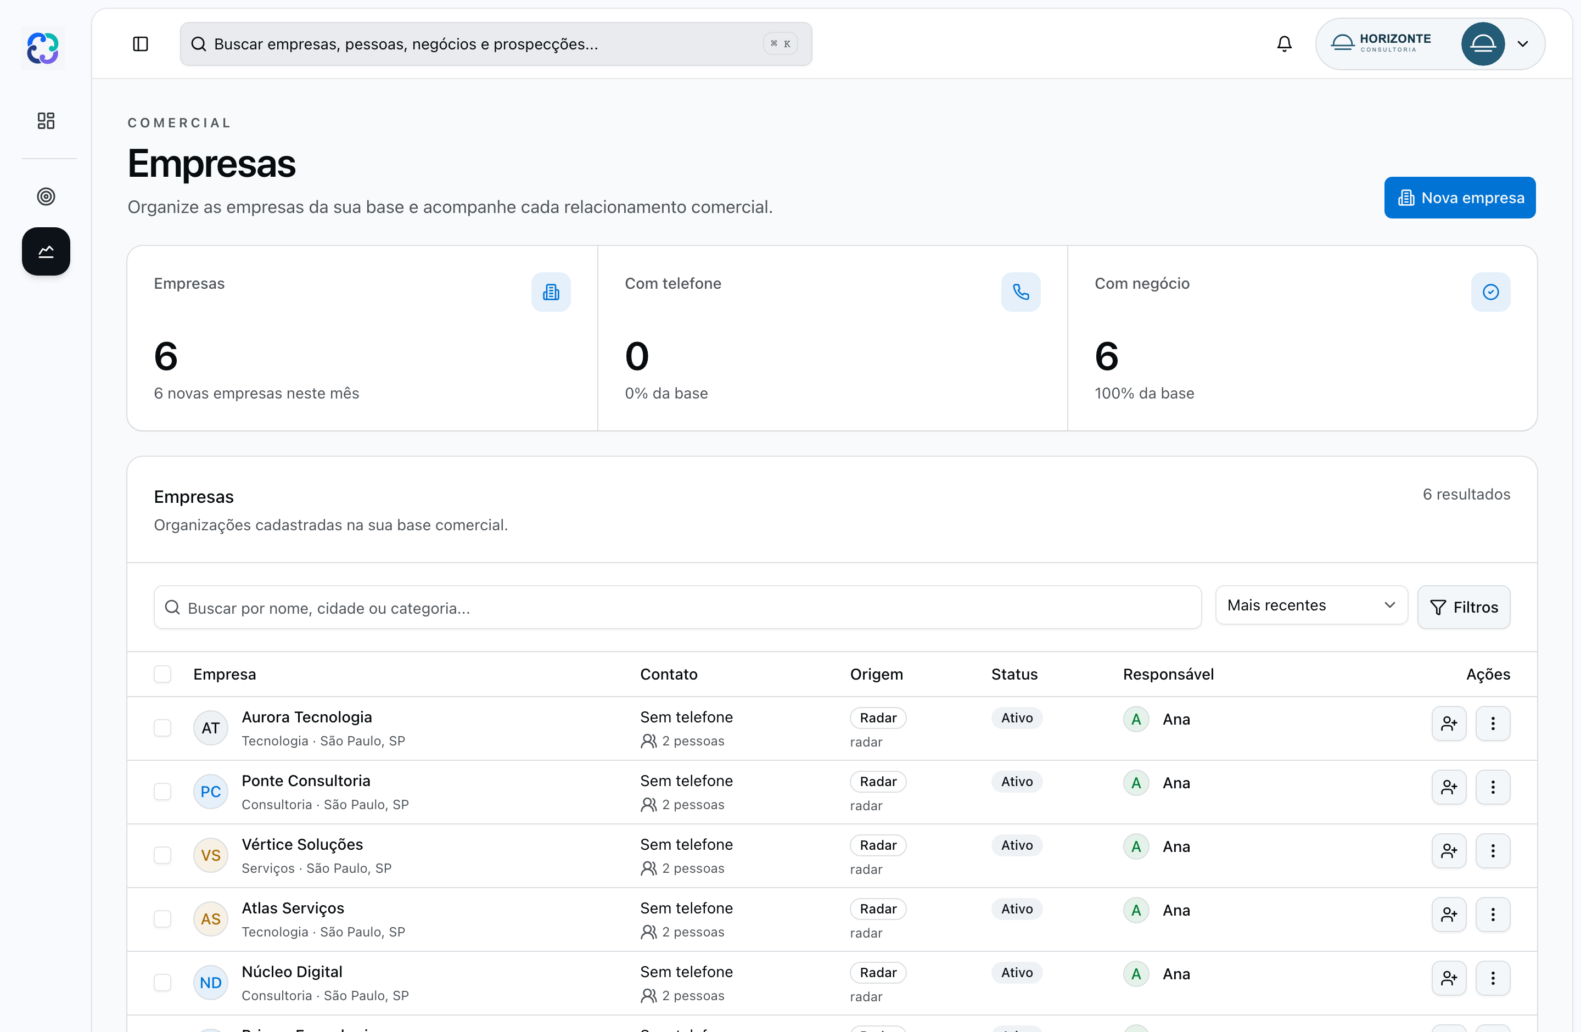Click the Nova empresa button
The image size is (1581, 1032).
[x=1460, y=198]
